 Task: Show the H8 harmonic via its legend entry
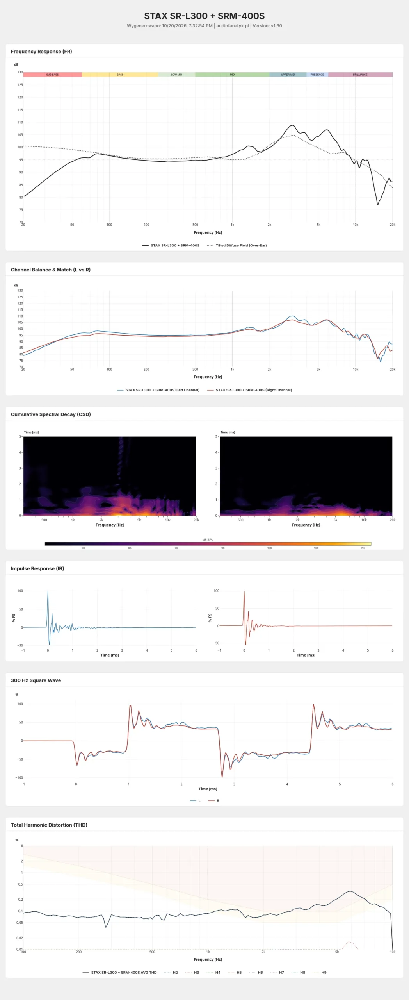click(x=298, y=973)
